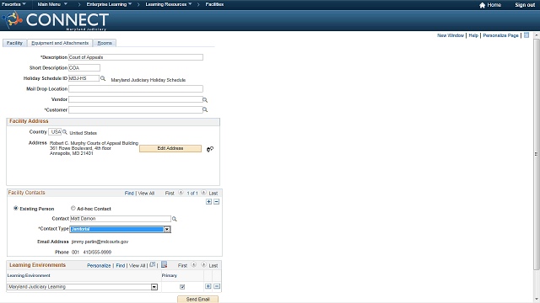Viewport: 540px width, 303px height.
Task: Click the Customer input field
Action: point(135,110)
